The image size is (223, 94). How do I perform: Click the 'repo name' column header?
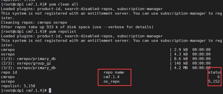114,72
